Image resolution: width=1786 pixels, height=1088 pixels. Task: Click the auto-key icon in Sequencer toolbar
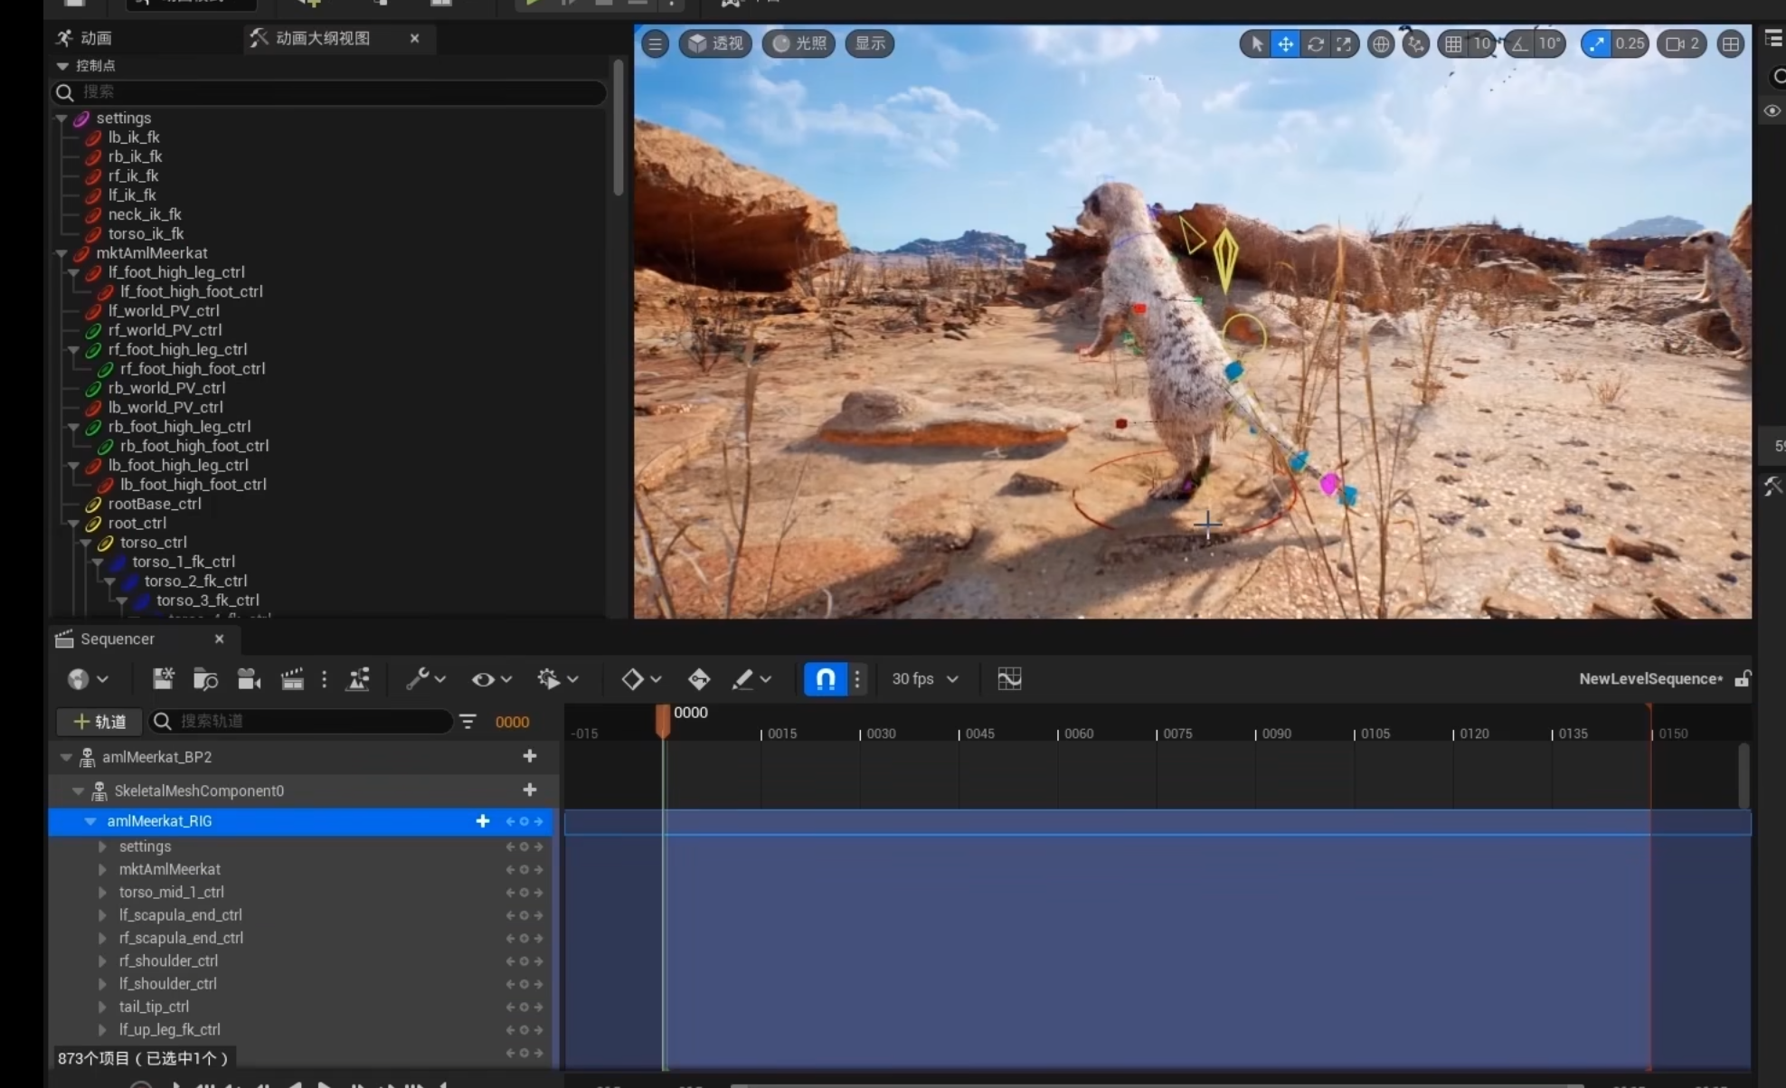(x=699, y=679)
